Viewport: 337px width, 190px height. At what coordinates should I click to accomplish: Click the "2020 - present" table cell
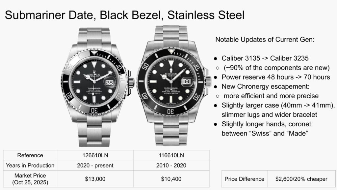(x=95, y=165)
